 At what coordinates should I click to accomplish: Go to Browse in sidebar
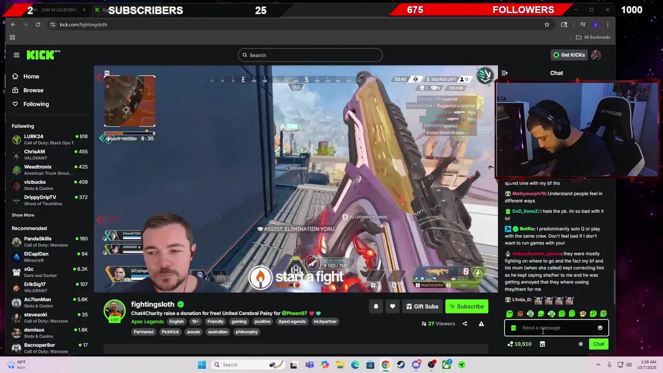tap(33, 90)
